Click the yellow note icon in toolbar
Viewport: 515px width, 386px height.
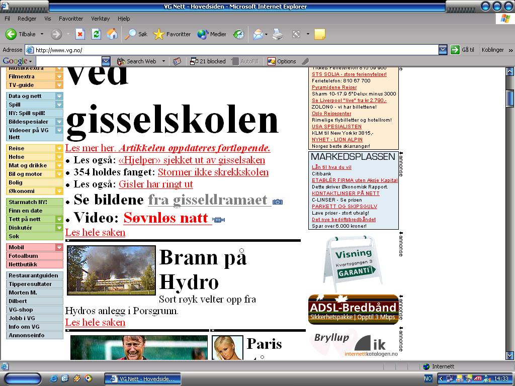pos(319,34)
